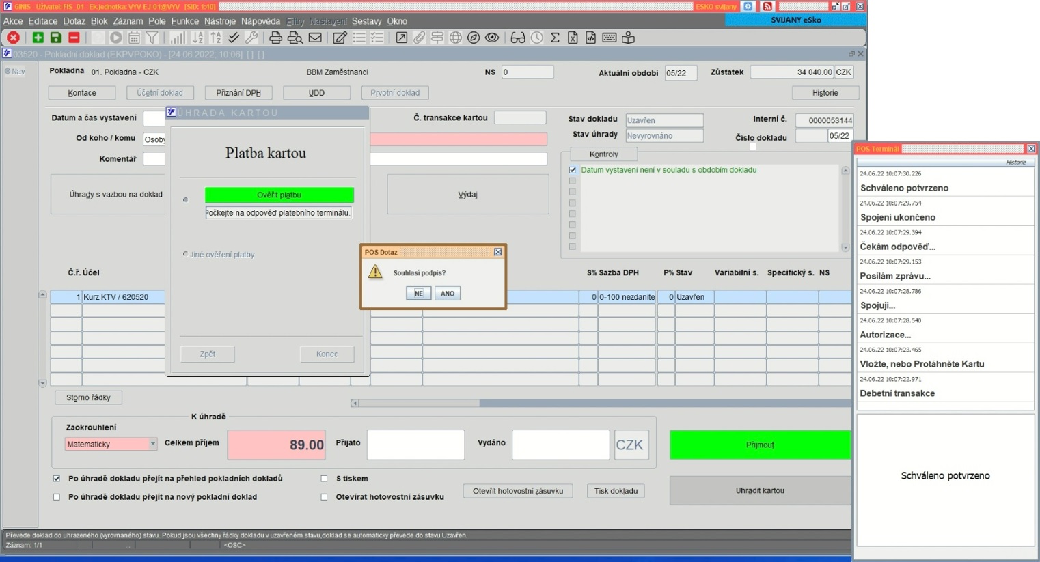Viewport: 1040px width, 562px height.
Task: Click the funnel filter toolbar icon
Action: coord(152,38)
